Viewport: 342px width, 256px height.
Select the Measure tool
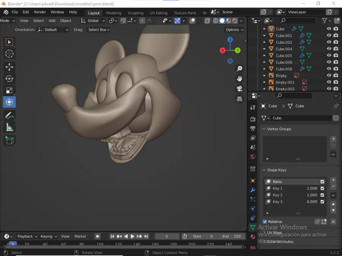coord(9,127)
